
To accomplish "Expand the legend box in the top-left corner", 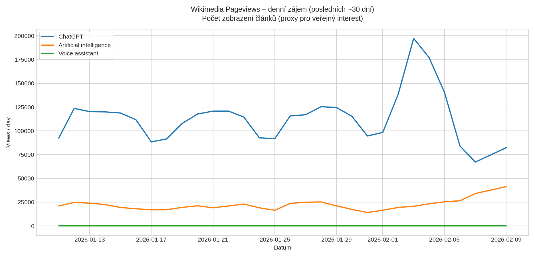I will [x=76, y=45].
